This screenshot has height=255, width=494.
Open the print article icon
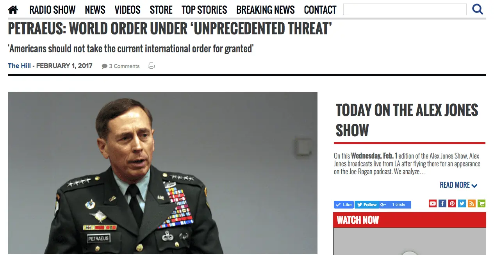(x=152, y=66)
